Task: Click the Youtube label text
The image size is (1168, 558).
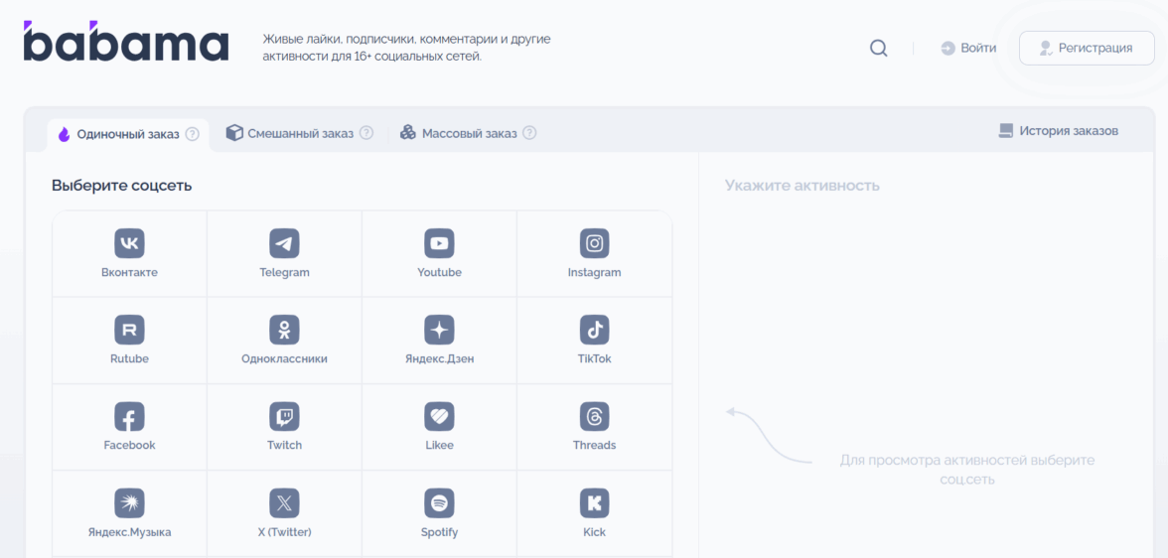Action: pyautogui.click(x=439, y=273)
